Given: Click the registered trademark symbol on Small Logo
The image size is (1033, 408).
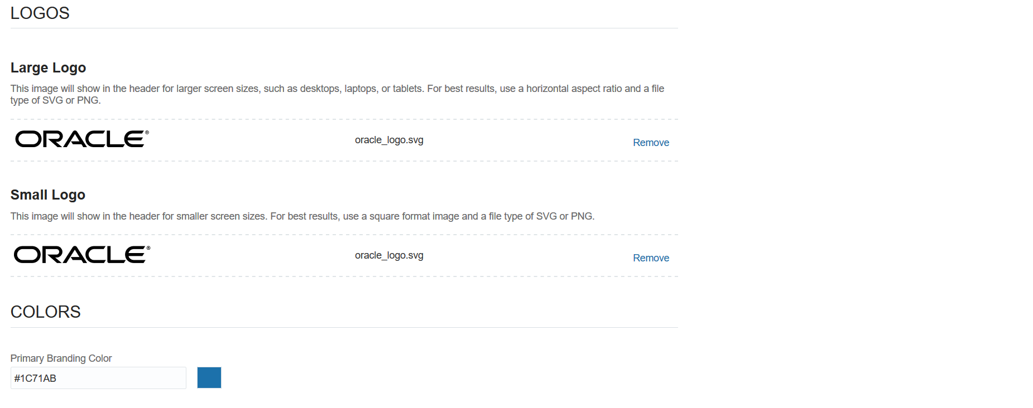Looking at the screenshot, I should pos(148,247).
